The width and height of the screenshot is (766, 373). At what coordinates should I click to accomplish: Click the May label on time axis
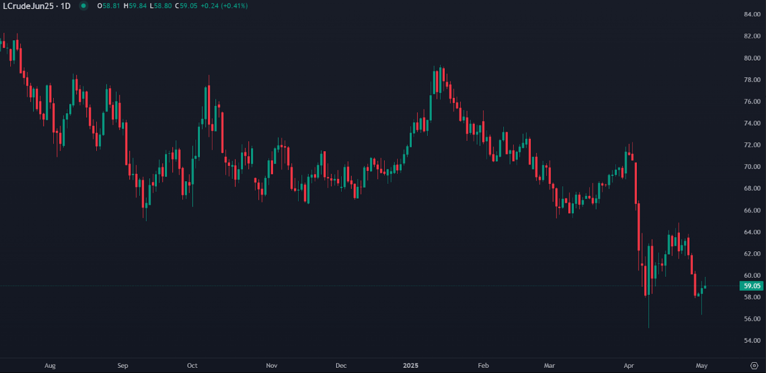(702, 366)
